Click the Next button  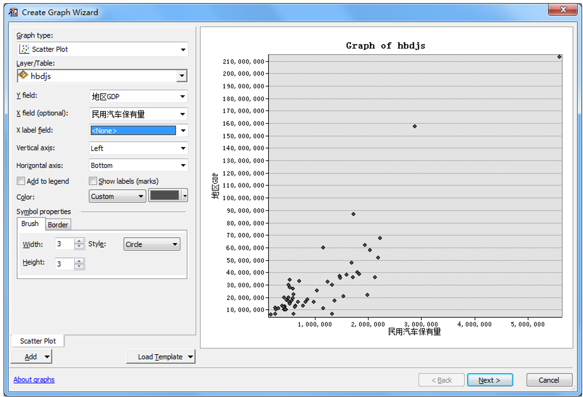[x=490, y=380]
